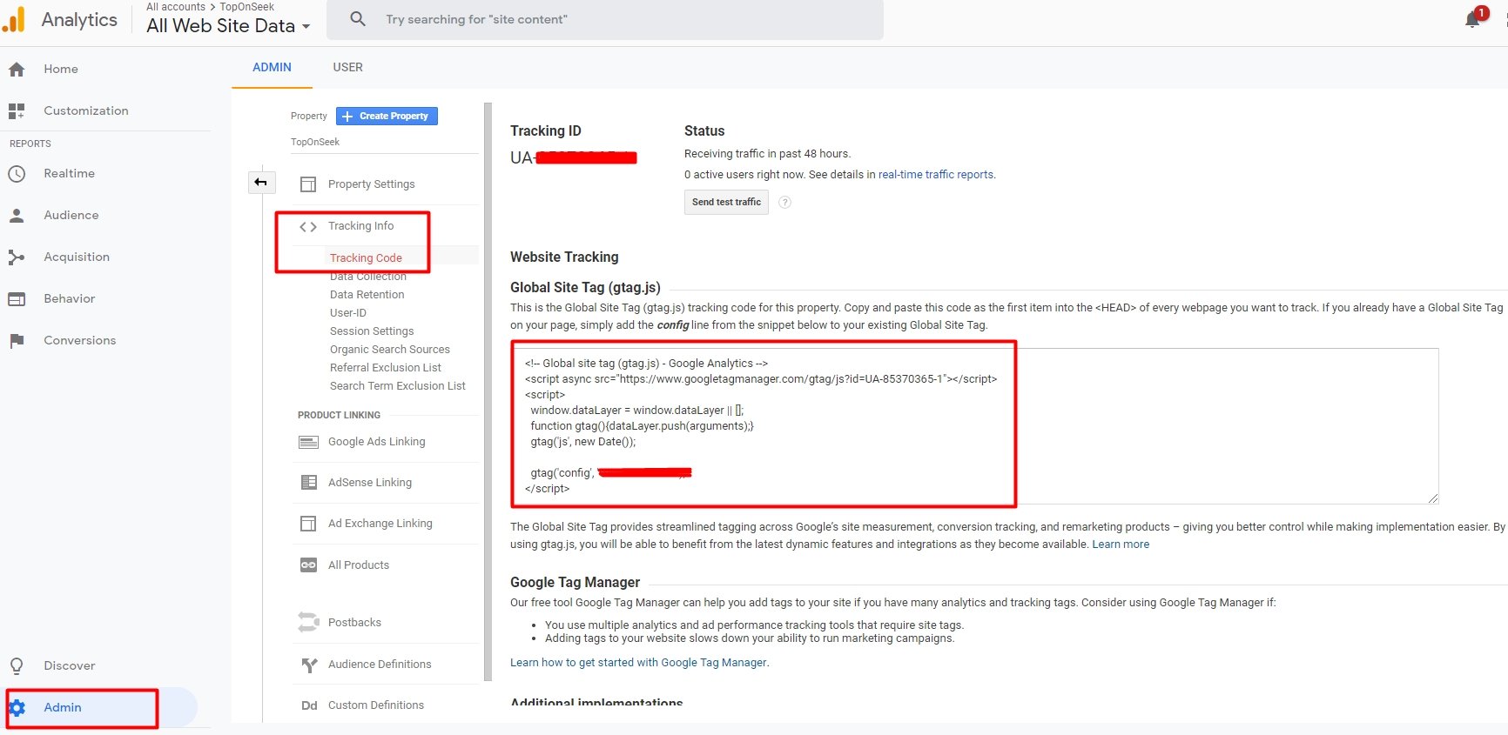
Task: Collapse the Tracking Info section
Action: (x=360, y=226)
